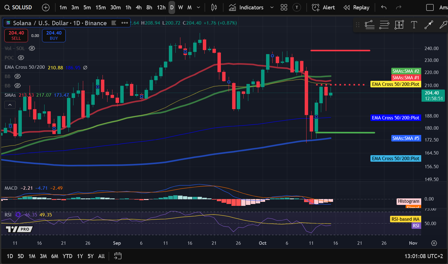Click the SELL 204.40 button
This screenshot has width=448, height=264.
[16, 35]
